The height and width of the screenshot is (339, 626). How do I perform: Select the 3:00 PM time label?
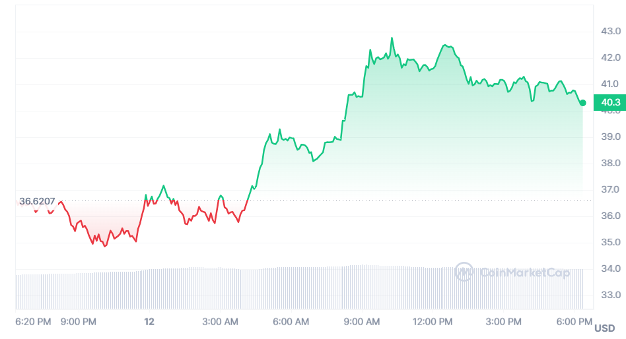click(504, 321)
